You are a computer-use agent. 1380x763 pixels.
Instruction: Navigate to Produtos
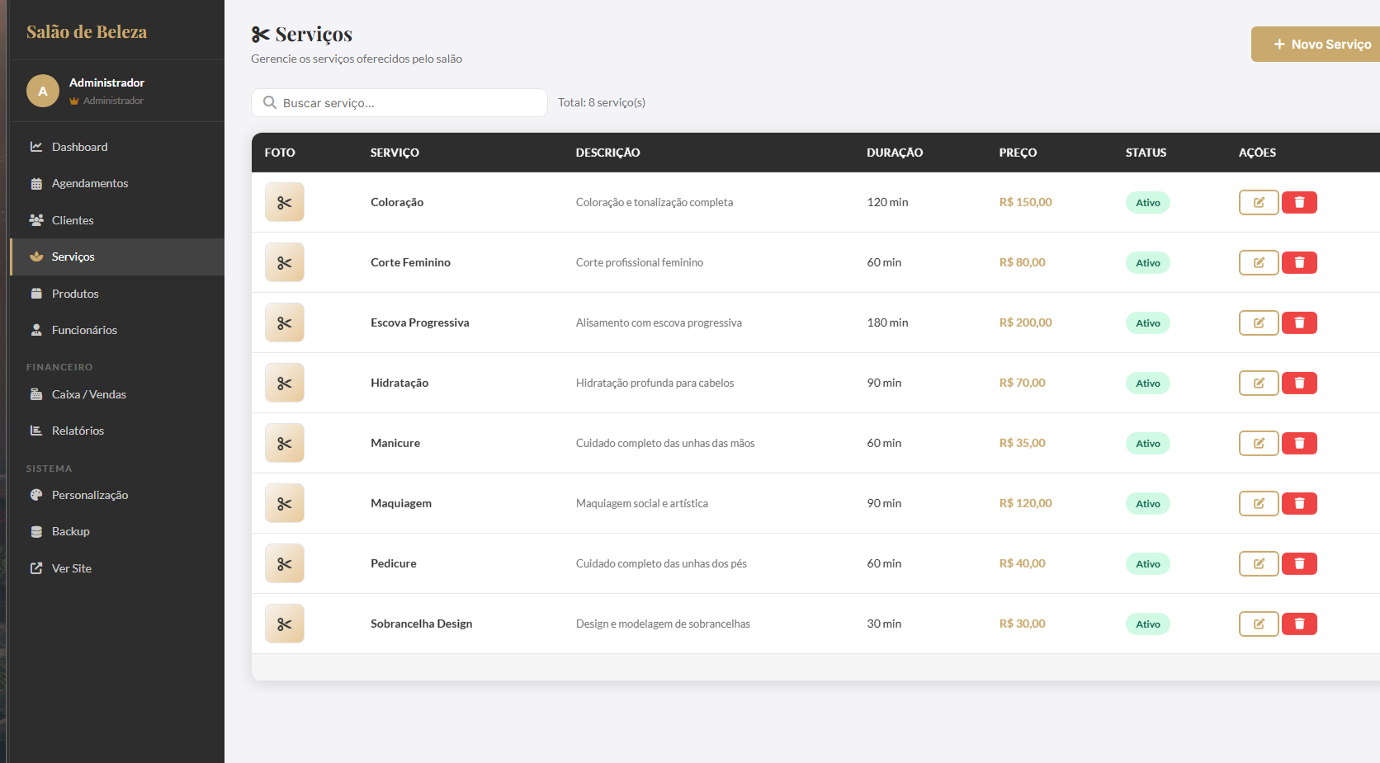117,294
